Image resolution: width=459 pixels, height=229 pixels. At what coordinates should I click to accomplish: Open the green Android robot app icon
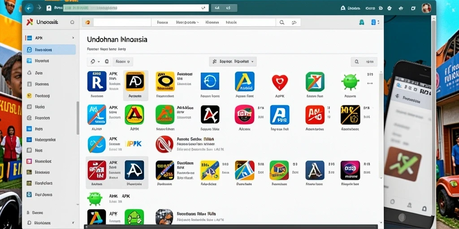pos(134,217)
